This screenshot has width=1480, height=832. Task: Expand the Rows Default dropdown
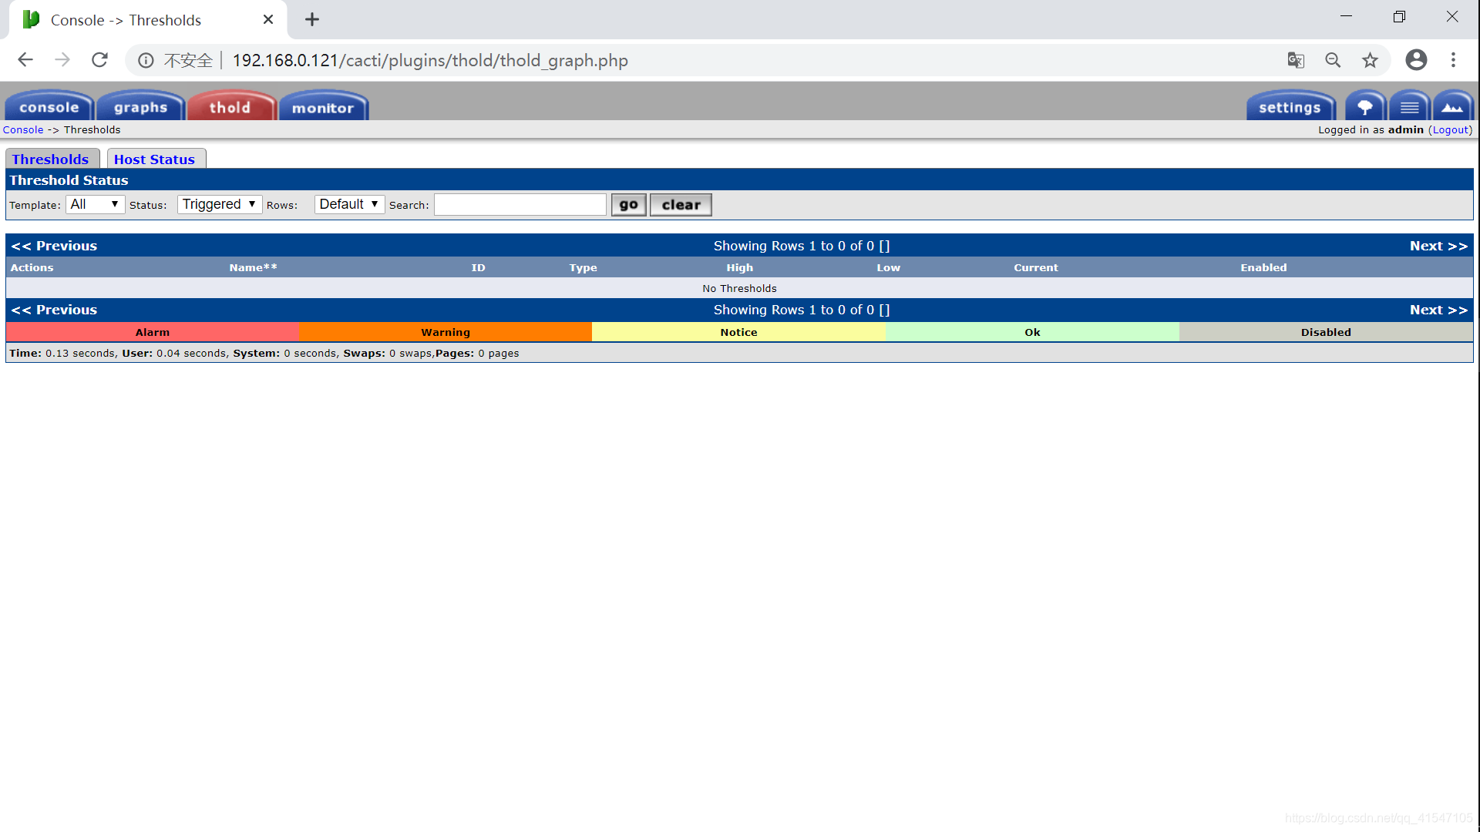click(x=349, y=204)
